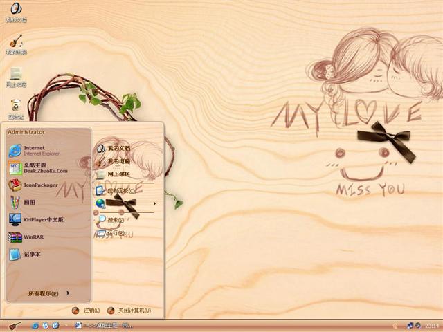Viewport: 443px width, 332px height.
Task: Open 记事本 notepad
Action: [48, 255]
